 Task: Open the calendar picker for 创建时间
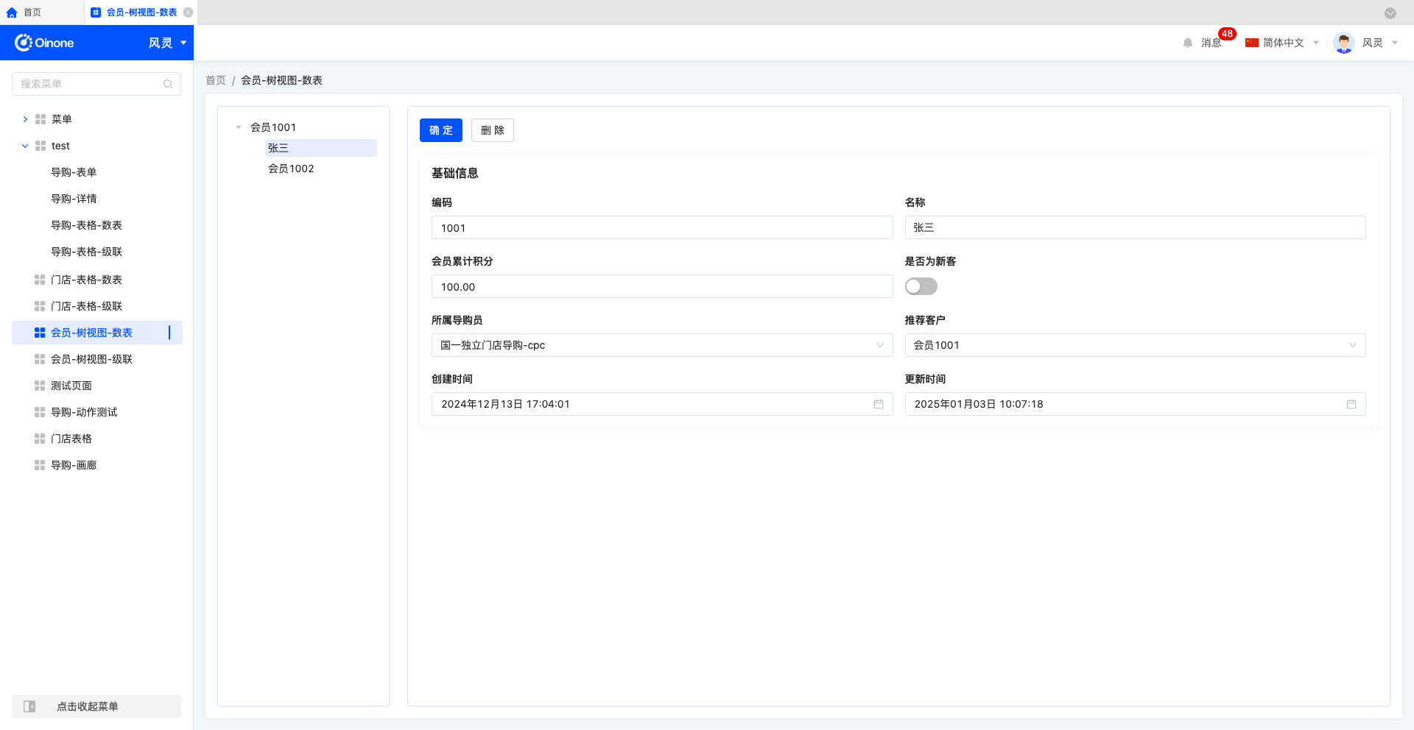pos(877,403)
